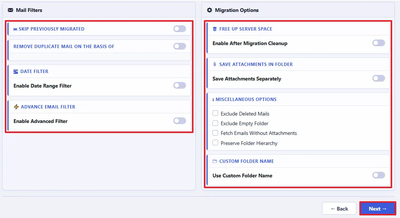
Task: Check Preserve Folder Hierarchy option
Action: 215,142
